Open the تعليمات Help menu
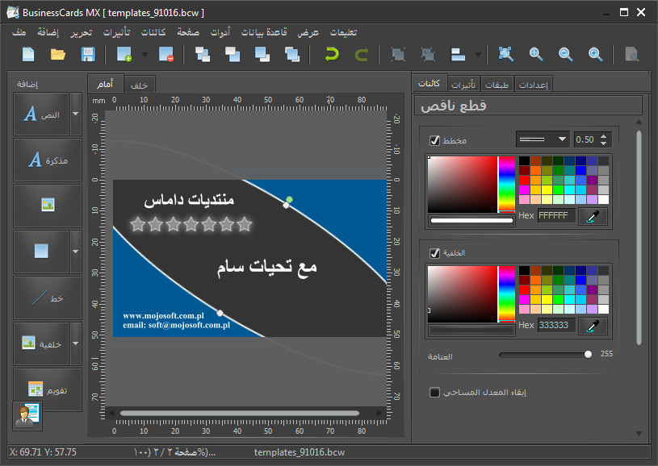The image size is (658, 466). point(343,32)
